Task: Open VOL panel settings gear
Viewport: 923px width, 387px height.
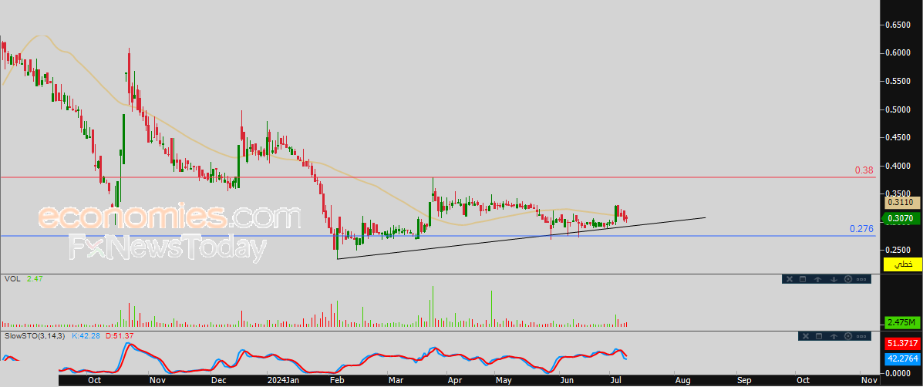Action: (848, 279)
